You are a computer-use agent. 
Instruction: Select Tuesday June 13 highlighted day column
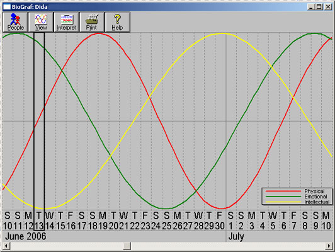tap(39, 132)
